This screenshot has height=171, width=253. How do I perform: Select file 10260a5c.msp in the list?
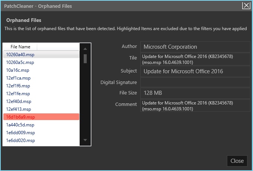point(20,62)
